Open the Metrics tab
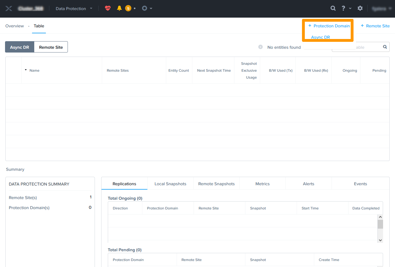This screenshot has height=267, width=395. pos(262,184)
